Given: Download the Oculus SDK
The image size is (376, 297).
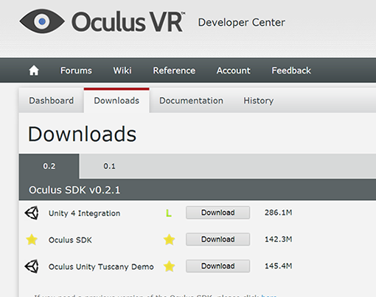Looking at the screenshot, I should tap(218, 239).
